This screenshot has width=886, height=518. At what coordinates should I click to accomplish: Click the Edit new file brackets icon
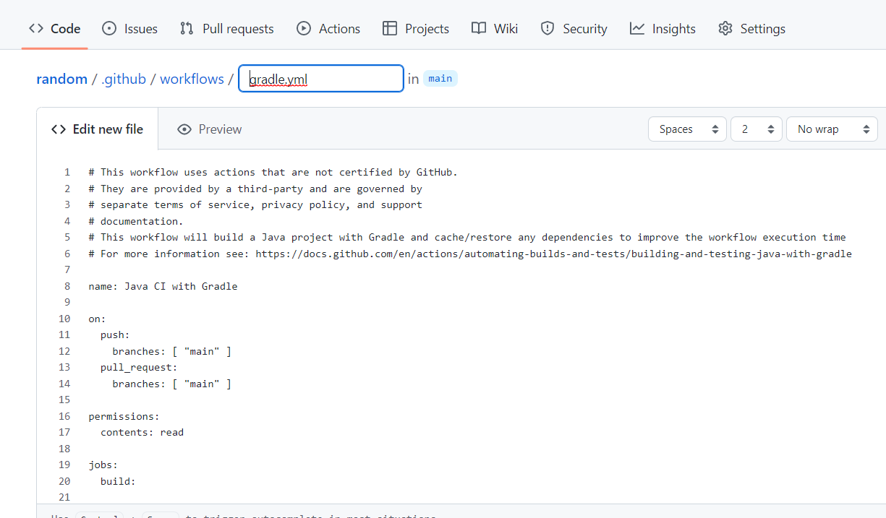59,129
